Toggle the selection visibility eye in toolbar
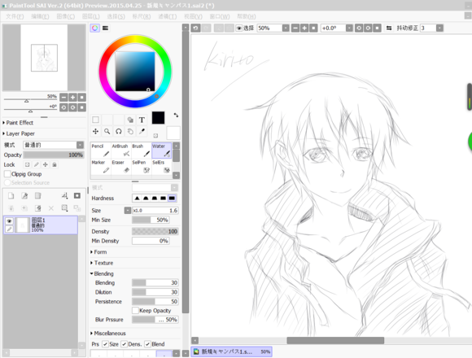The image size is (472, 358). pyautogui.click(x=238, y=28)
